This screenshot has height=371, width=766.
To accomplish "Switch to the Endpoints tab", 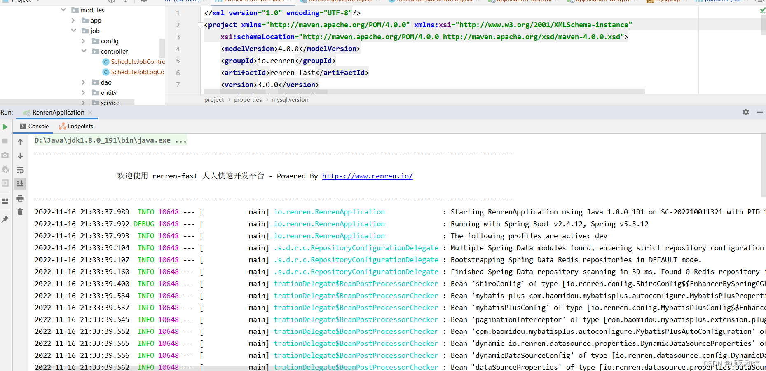I will (x=76, y=126).
